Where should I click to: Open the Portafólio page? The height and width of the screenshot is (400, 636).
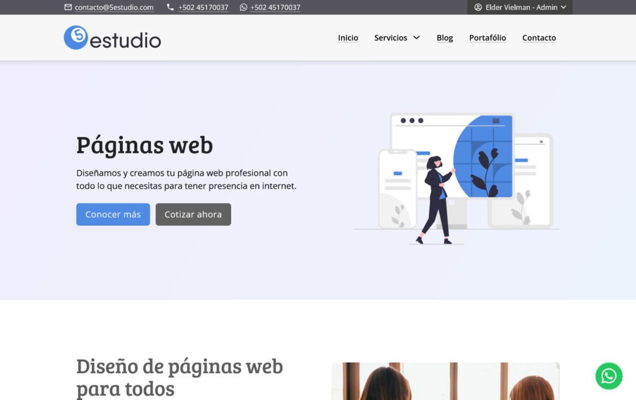tap(488, 38)
